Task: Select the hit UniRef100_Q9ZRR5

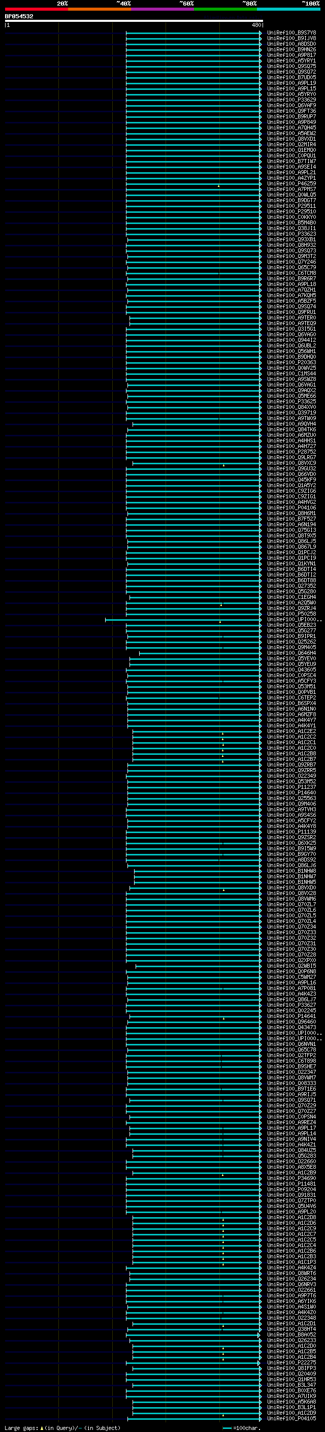Action: click(291, 770)
